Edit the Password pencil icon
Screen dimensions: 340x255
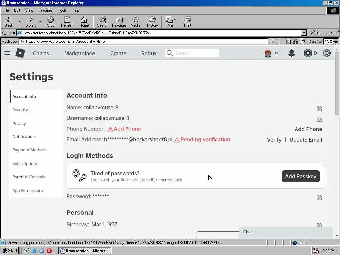pos(319,197)
